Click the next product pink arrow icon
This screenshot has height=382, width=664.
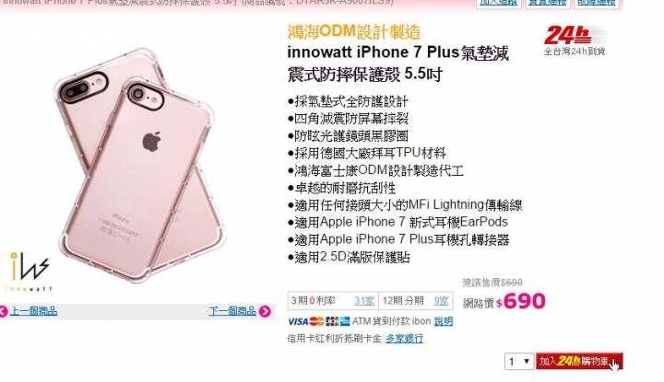pyautogui.click(x=265, y=311)
